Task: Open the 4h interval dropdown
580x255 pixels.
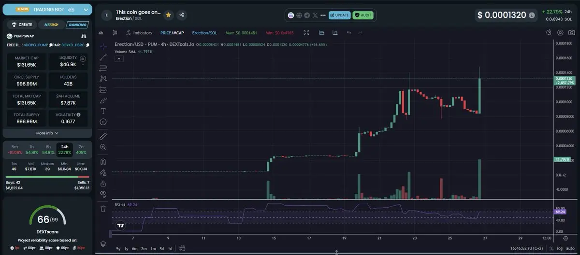Action: (x=101, y=33)
